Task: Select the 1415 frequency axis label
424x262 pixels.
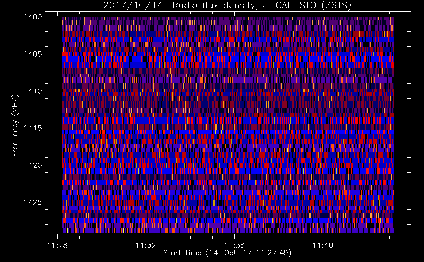Action: click(x=33, y=128)
